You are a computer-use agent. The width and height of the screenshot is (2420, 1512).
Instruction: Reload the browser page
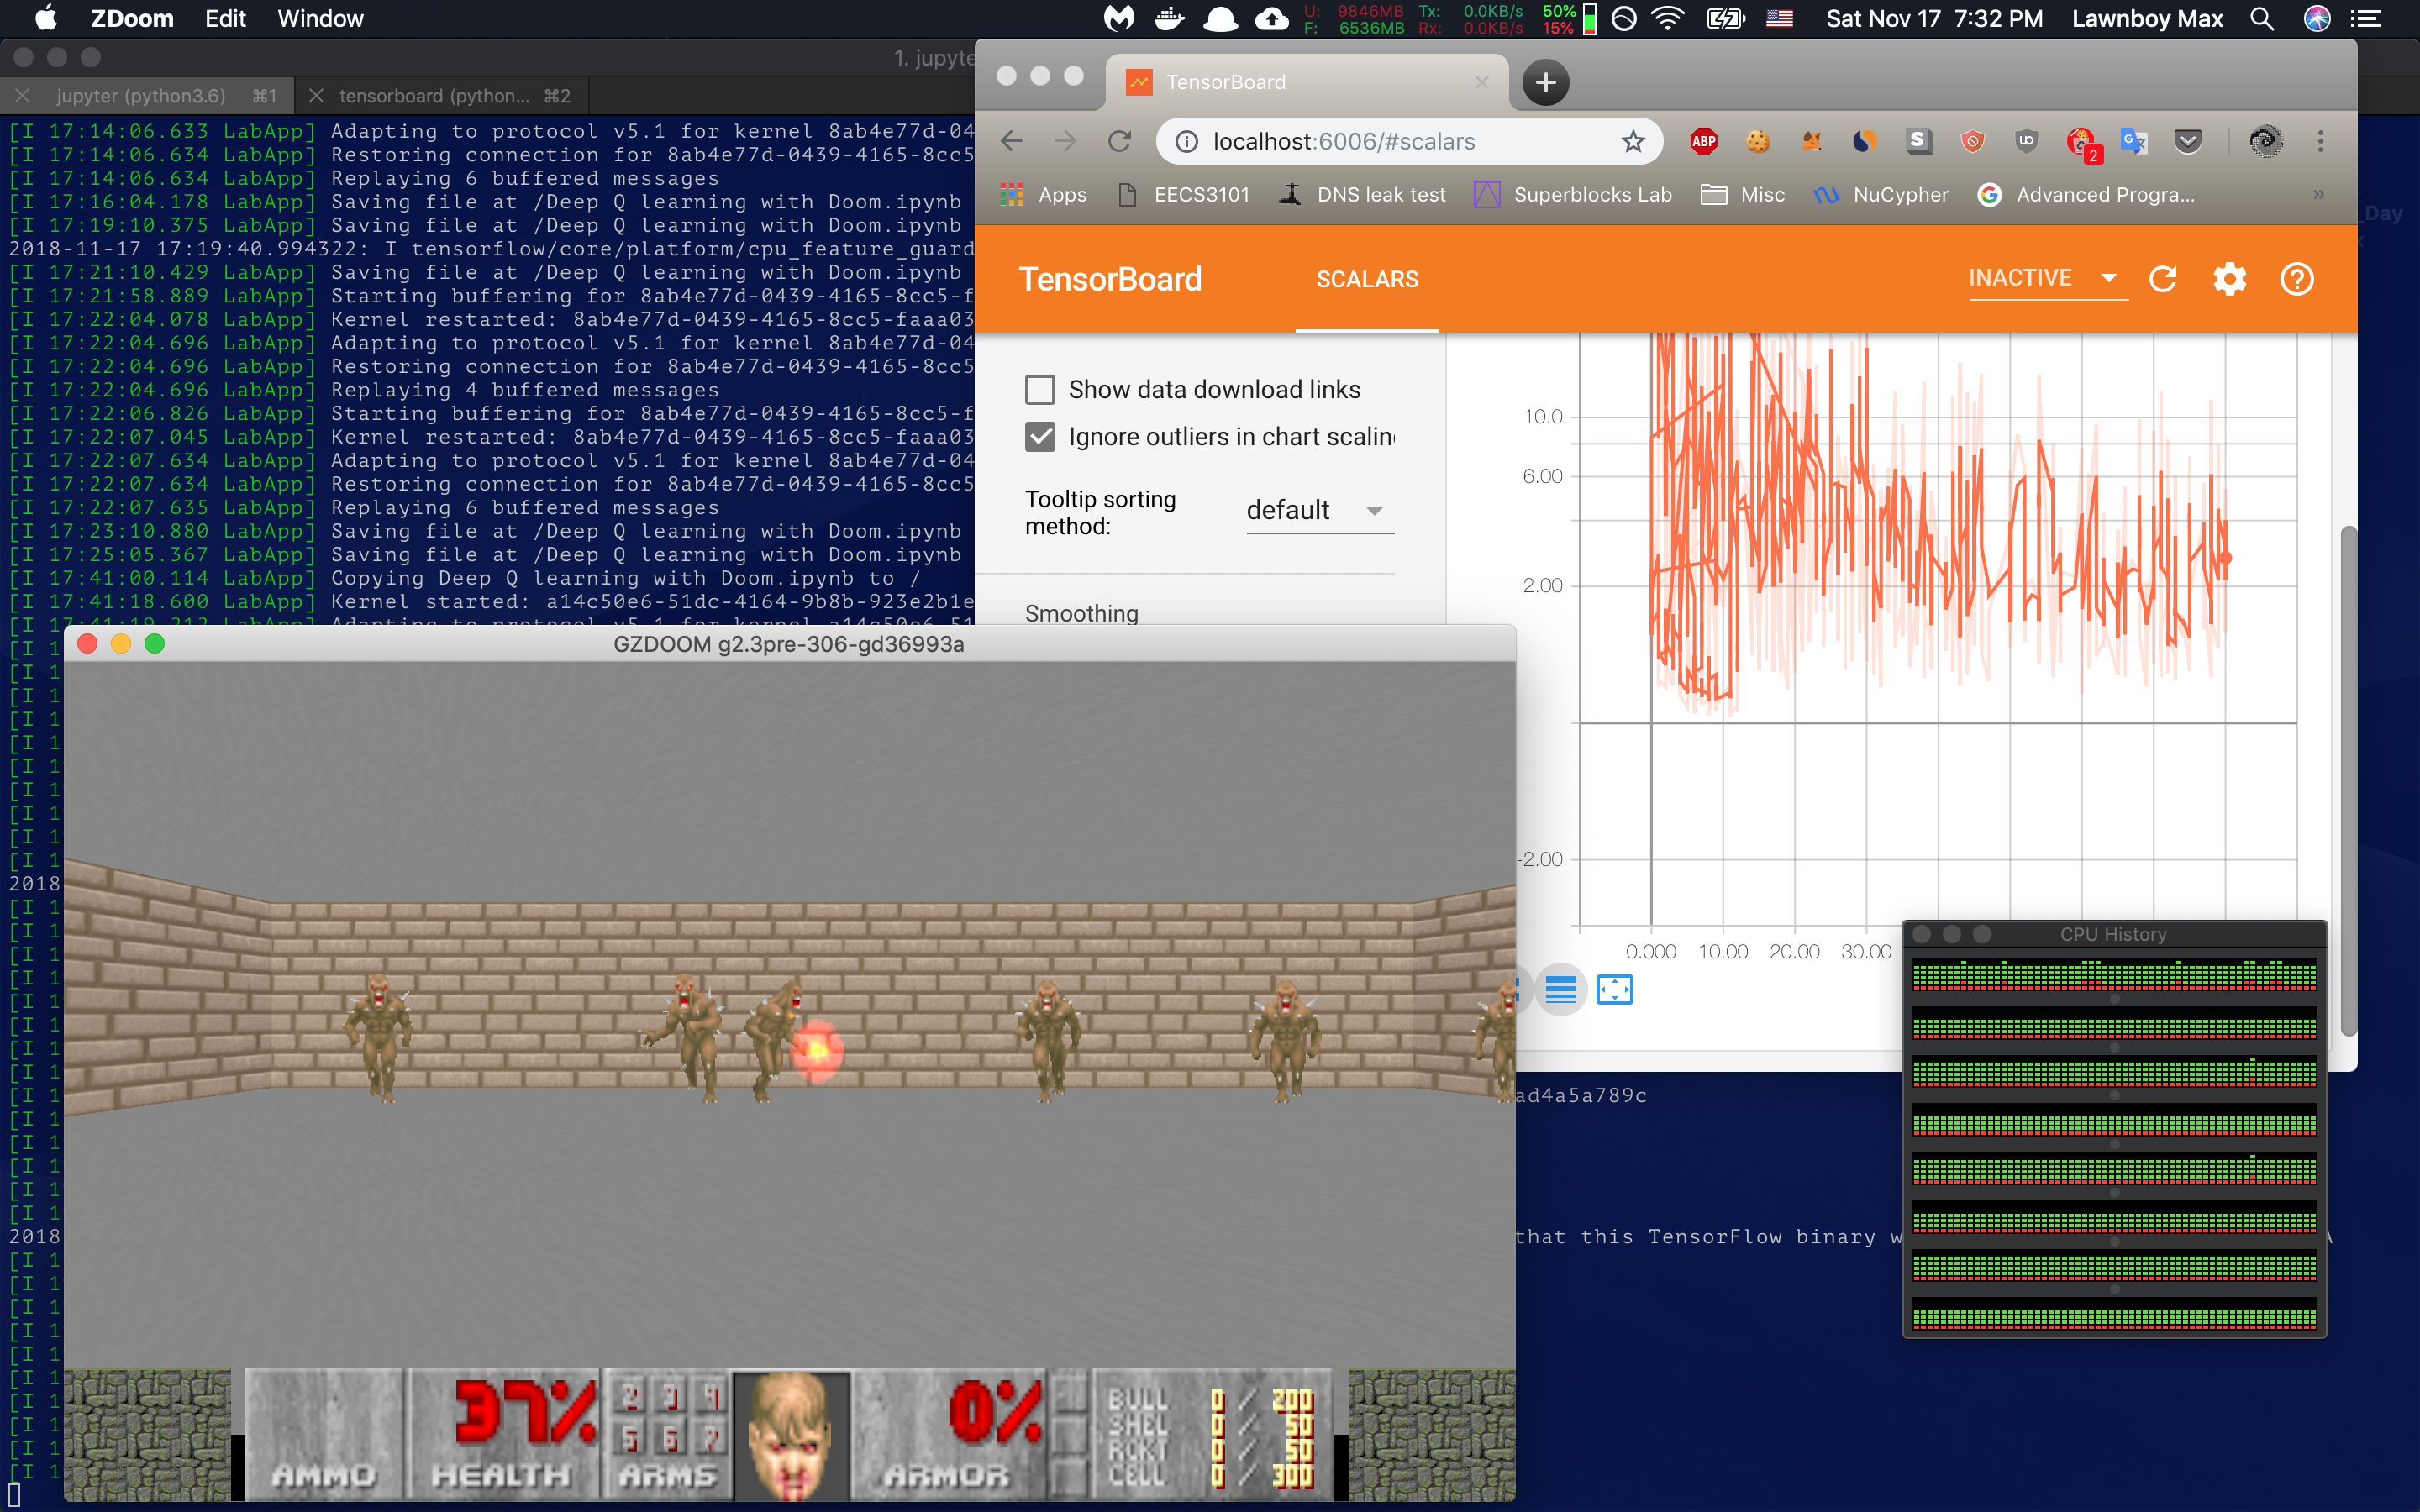[1119, 142]
